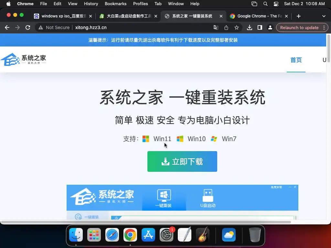Open Launchpad from the Dock

click(x=94, y=235)
